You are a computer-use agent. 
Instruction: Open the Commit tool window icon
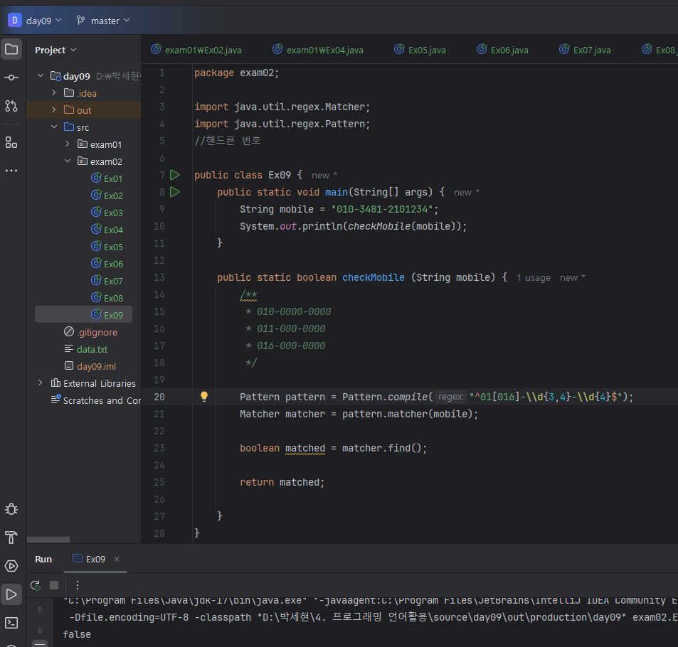pos(11,77)
